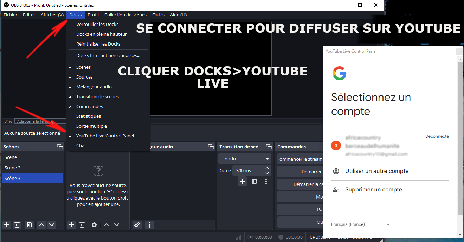This screenshot has width=464, height=242.
Task: Open the Fichier menu
Action: (11, 15)
